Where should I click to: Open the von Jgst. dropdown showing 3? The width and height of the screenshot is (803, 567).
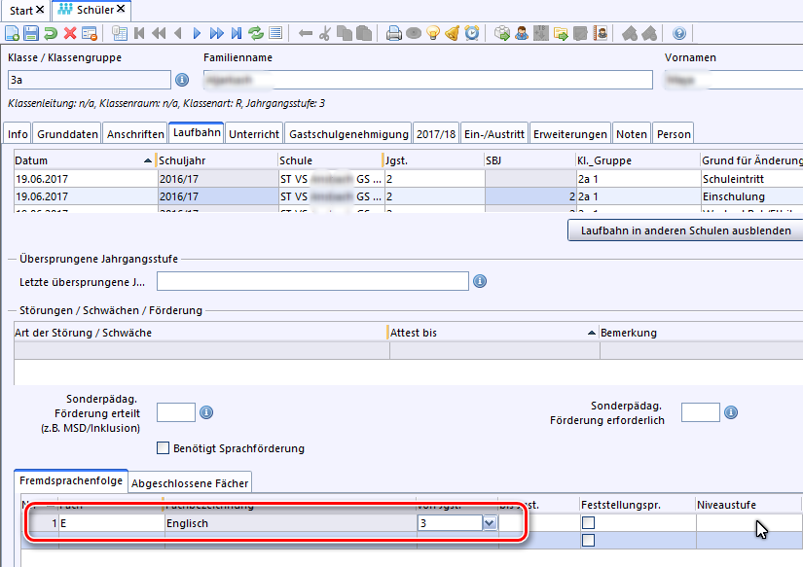click(x=489, y=523)
